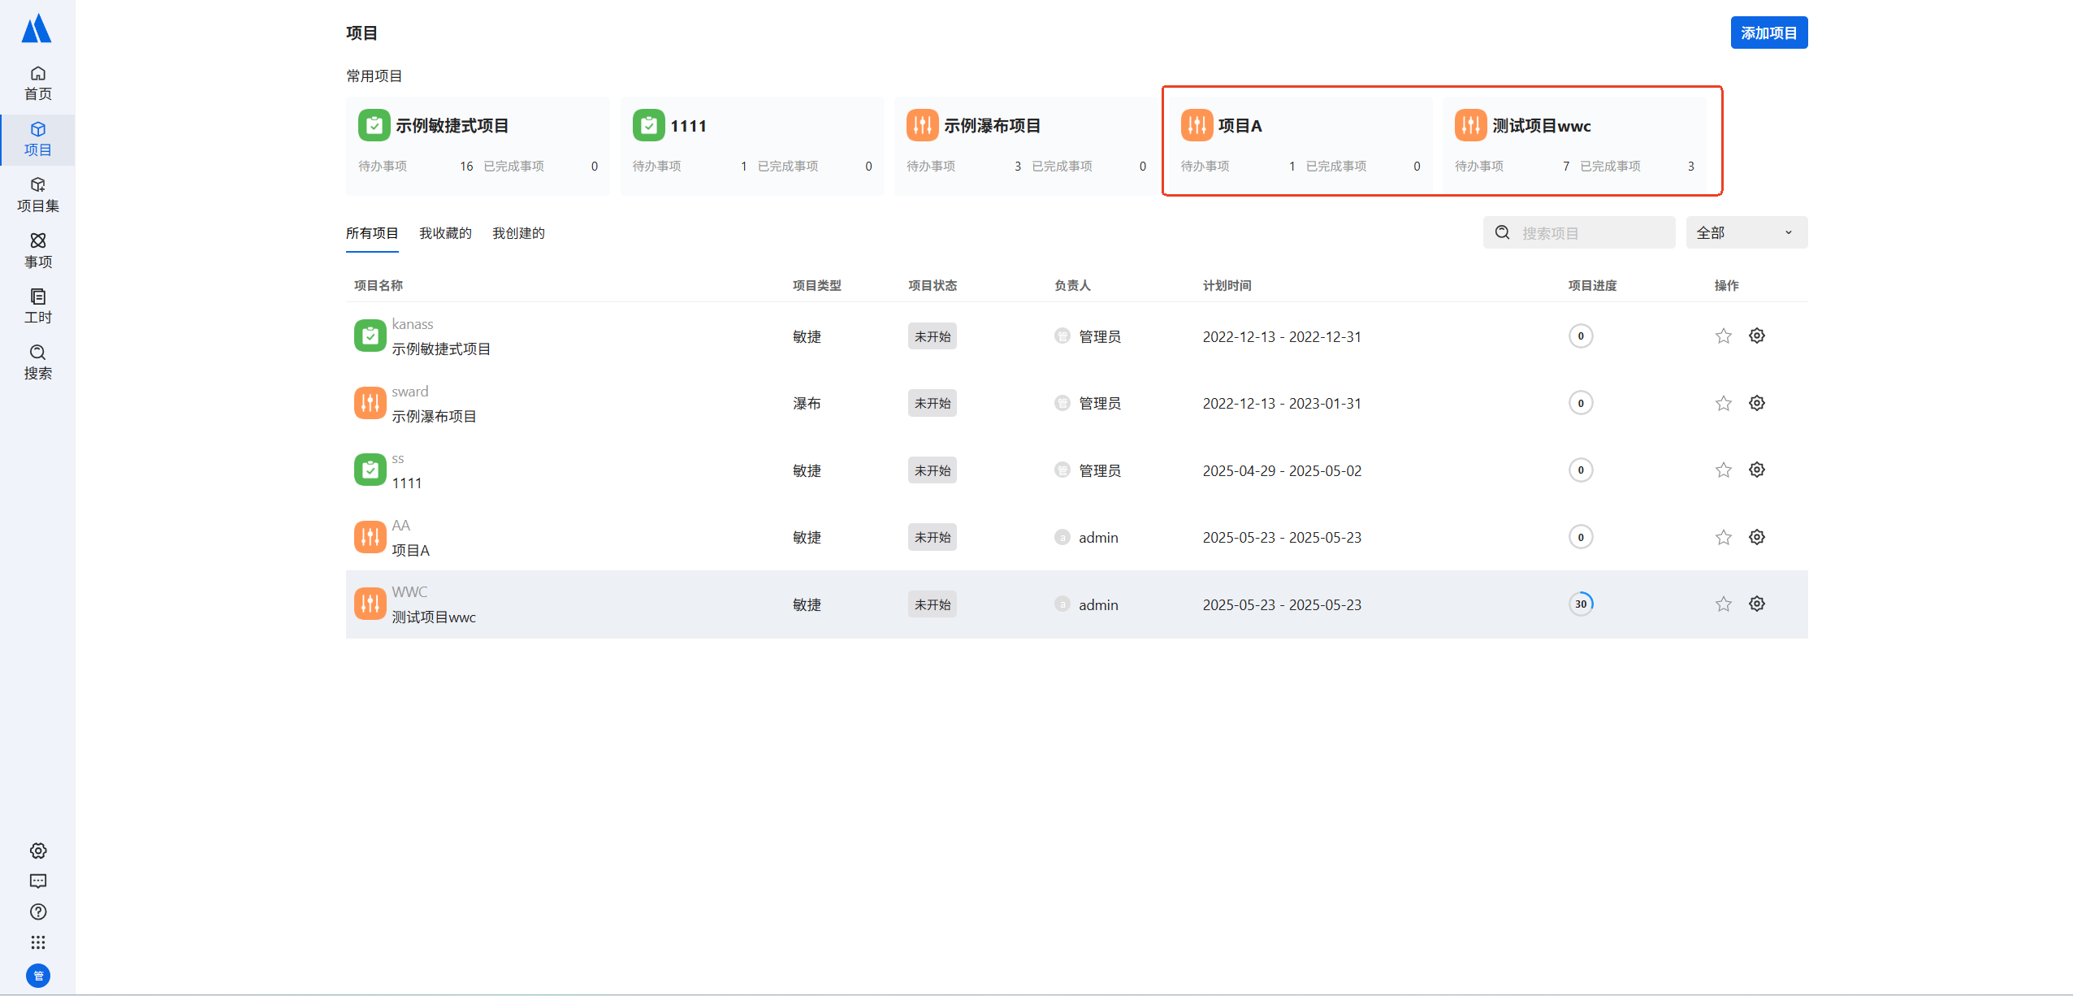This screenshot has width=2073, height=996.
Task: Open the app grid icon in the sidebar
Action: pos(38,942)
